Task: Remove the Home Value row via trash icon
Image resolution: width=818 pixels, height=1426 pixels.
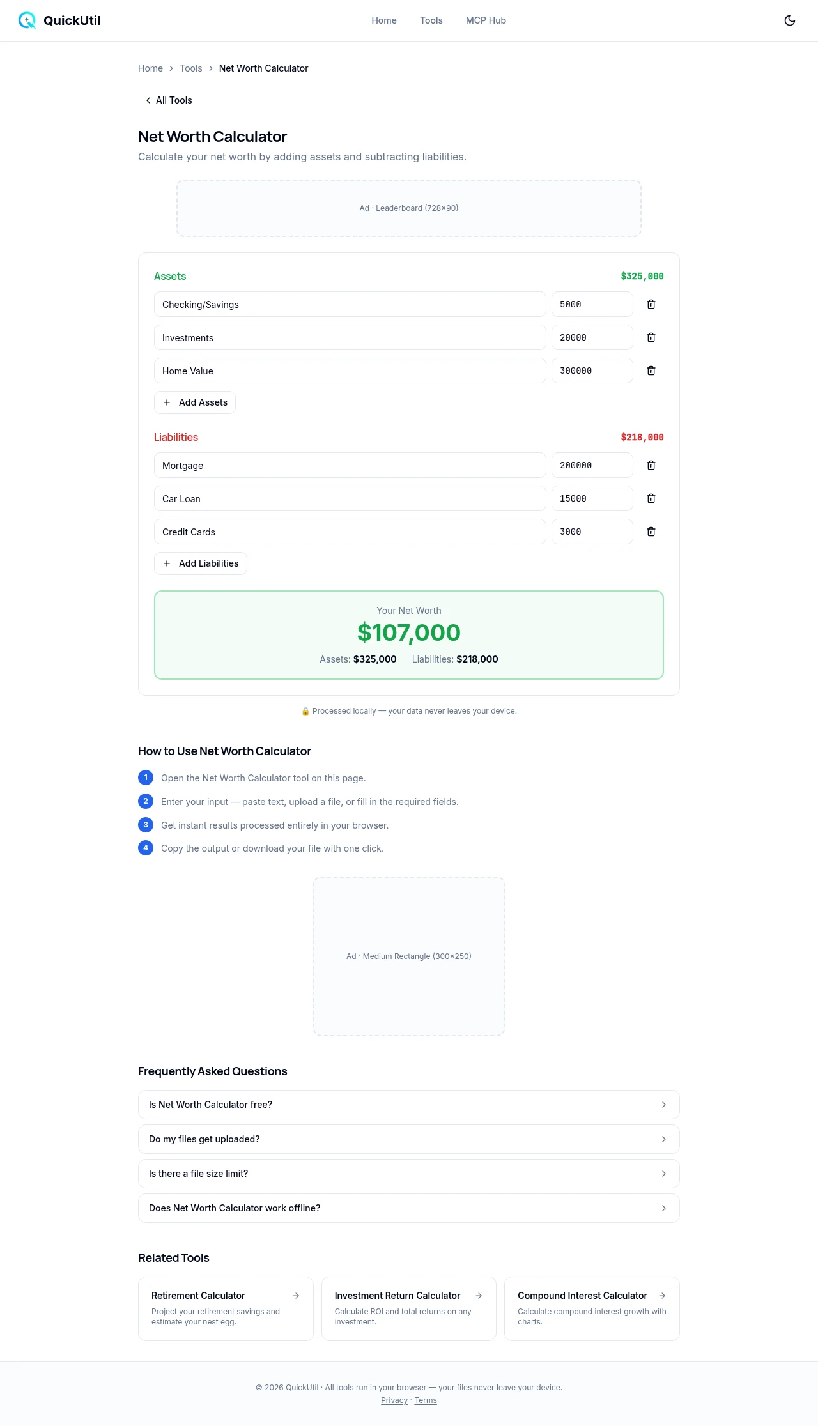Action: pyautogui.click(x=651, y=371)
